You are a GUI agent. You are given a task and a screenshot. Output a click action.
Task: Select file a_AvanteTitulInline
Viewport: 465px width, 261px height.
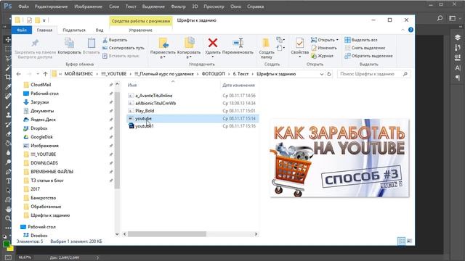153,96
